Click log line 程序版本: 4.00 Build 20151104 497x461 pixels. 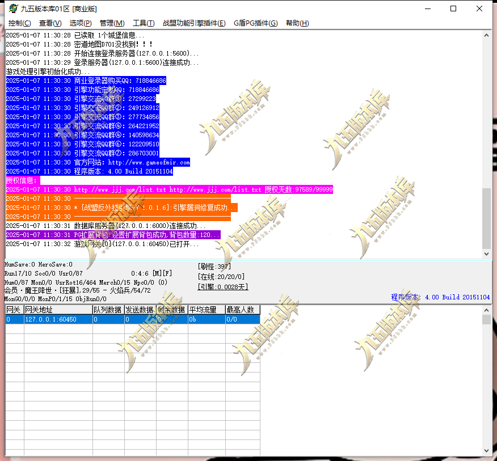pyautogui.click(x=90, y=171)
